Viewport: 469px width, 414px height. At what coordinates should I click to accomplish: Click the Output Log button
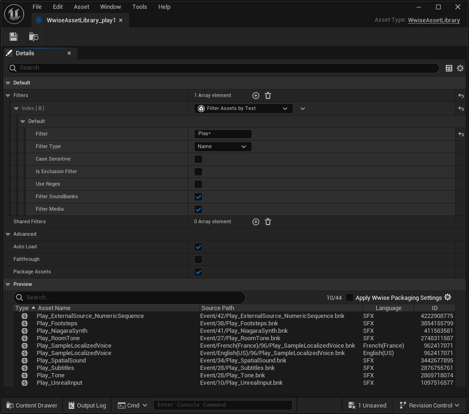point(87,405)
